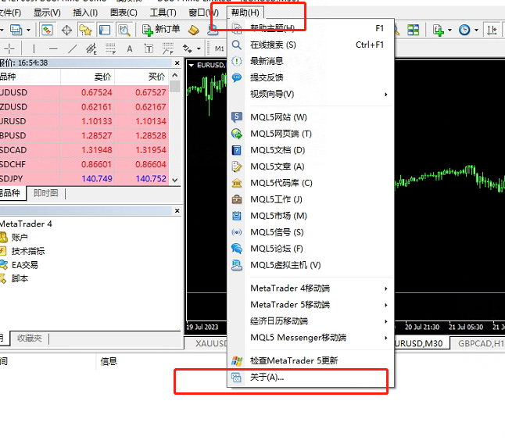505x444 pixels.
Task: Click the periods clock icon
Action: 464,30
